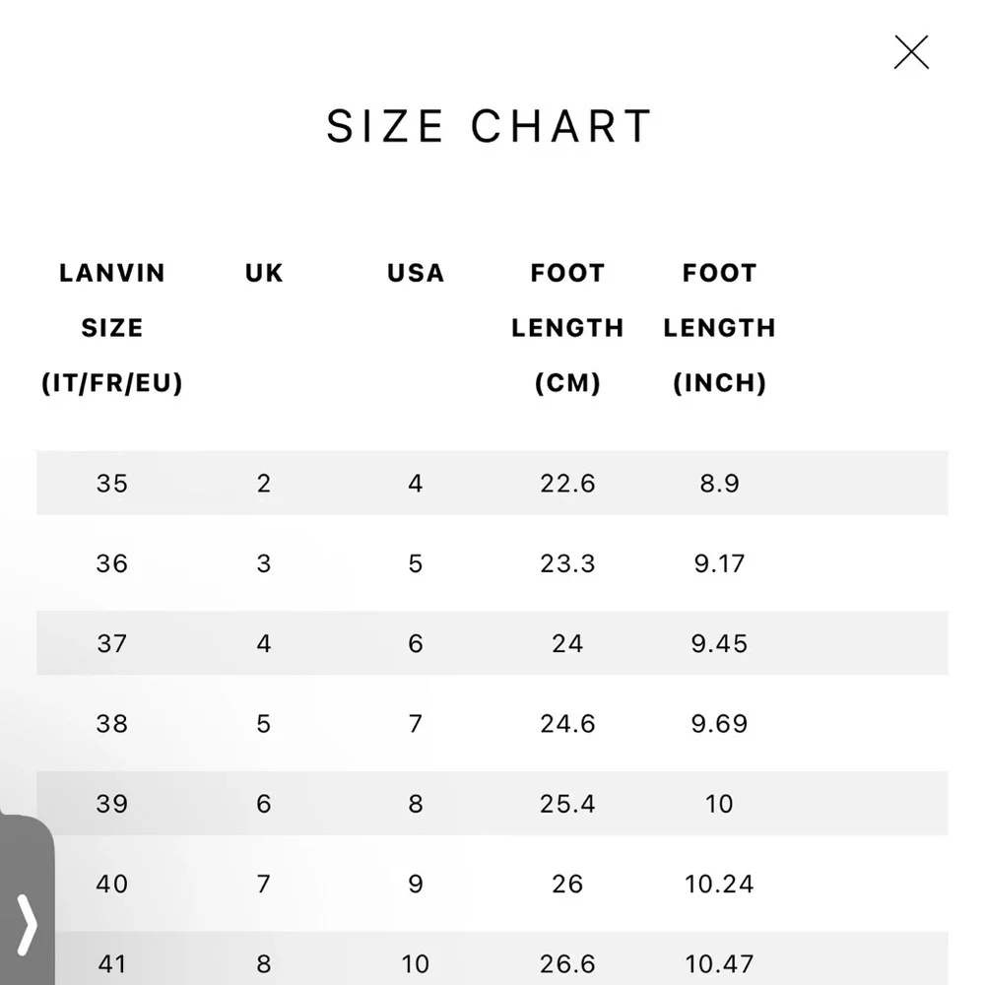Click the 10.24 inch foot length value
Viewport: 985px width, 985px height.
[x=719, y=884]
